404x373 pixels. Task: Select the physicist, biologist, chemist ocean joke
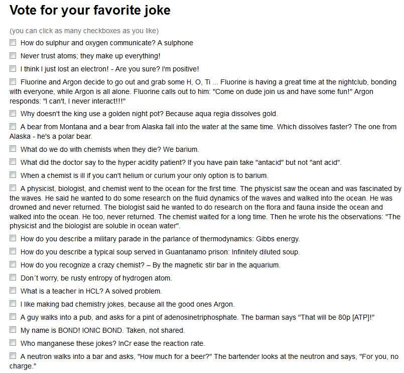pos(13,188)
